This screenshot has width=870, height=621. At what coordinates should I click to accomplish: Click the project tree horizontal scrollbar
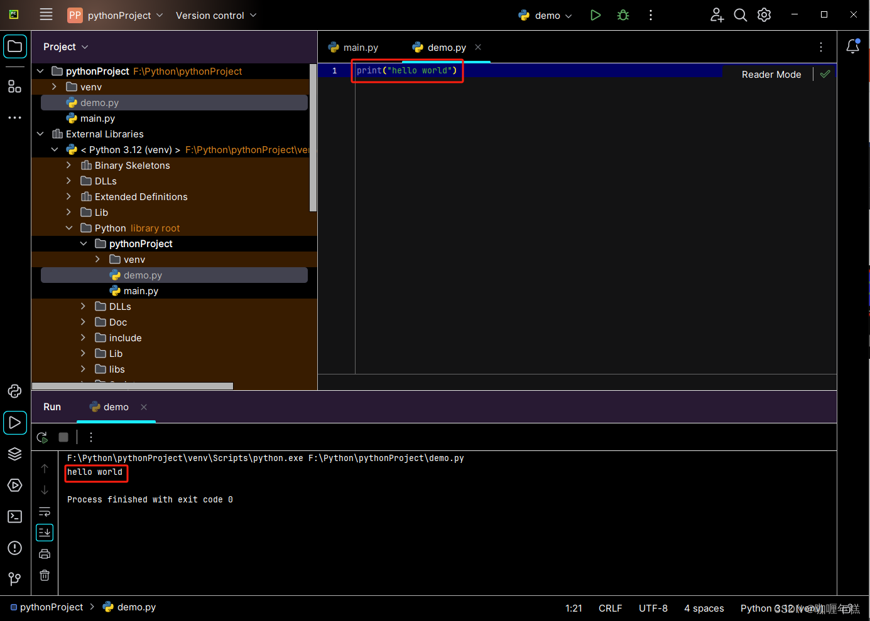[x=133, y=386]
